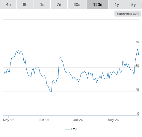
Task: Open the 1y time range
Action: (117, 5)
